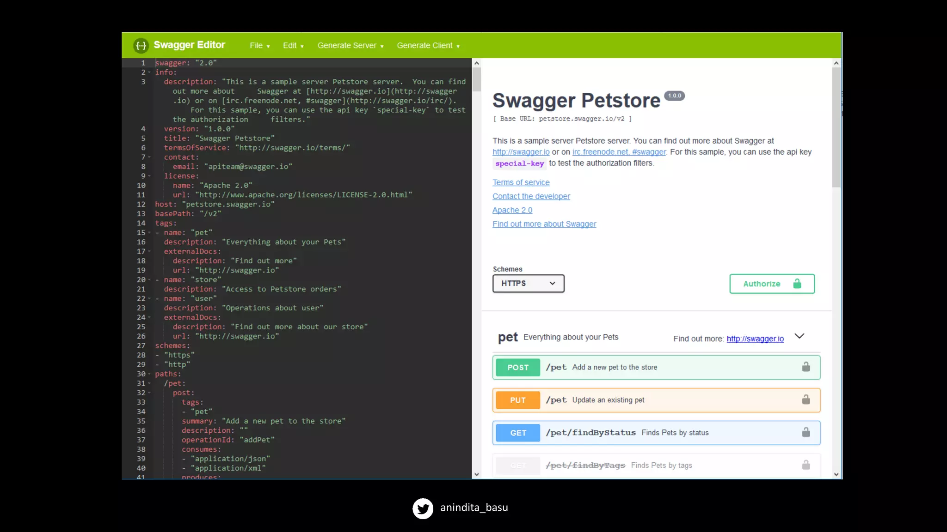Open Contact the developer link

[531, 196]
